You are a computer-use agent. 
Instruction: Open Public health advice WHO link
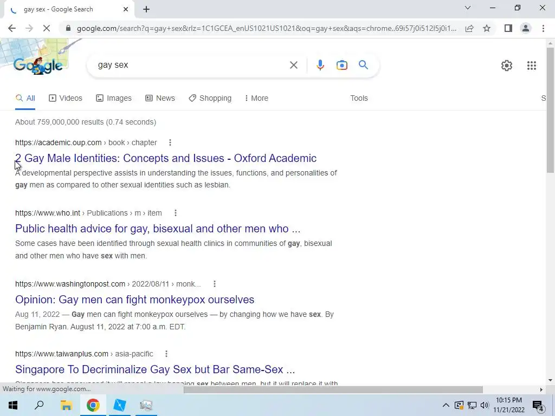[158, 229]
